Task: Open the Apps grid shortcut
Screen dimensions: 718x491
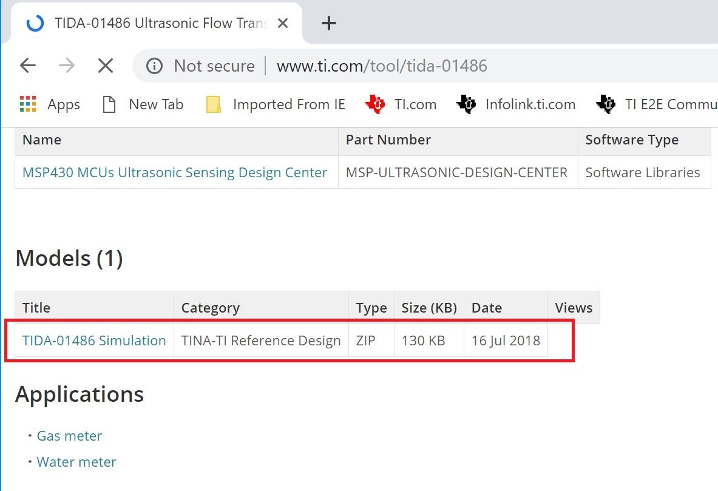Action: click(x=50, y=104)
